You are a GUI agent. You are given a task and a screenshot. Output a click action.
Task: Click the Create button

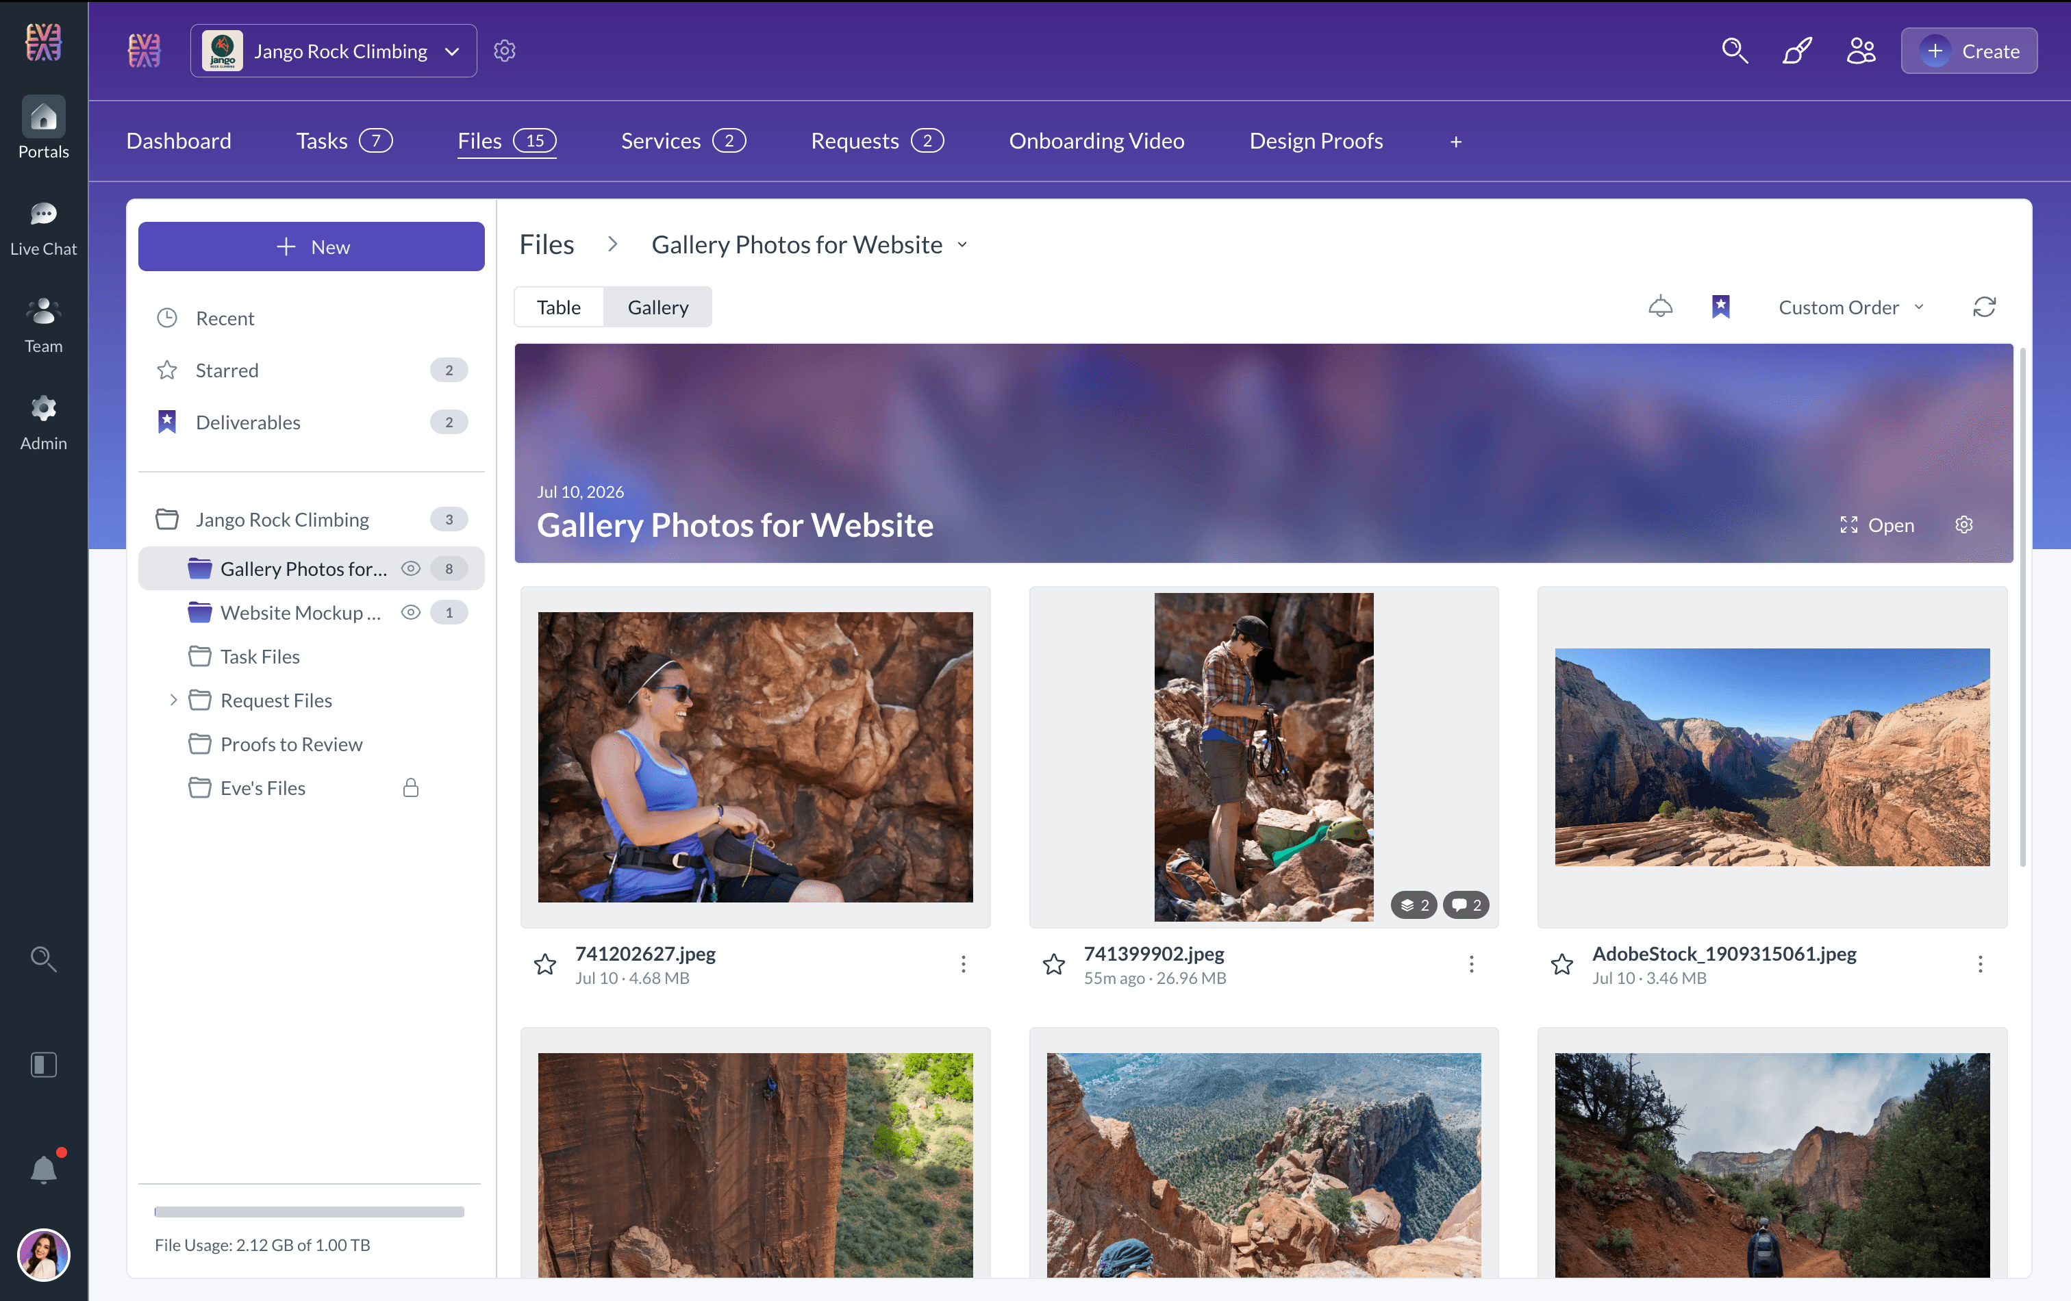[x=1969, y=51]
